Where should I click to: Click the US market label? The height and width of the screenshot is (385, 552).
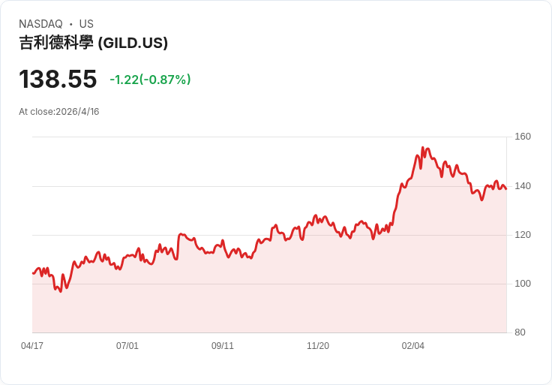[86, 24]
